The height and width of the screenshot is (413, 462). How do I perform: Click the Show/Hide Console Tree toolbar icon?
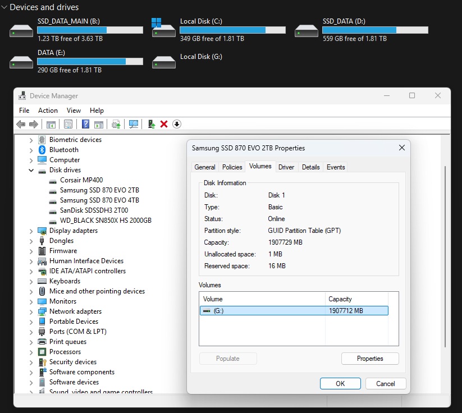point(51,125)
